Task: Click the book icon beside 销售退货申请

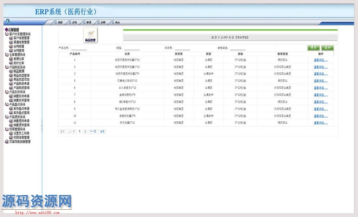Action: [x=11, y=121]
